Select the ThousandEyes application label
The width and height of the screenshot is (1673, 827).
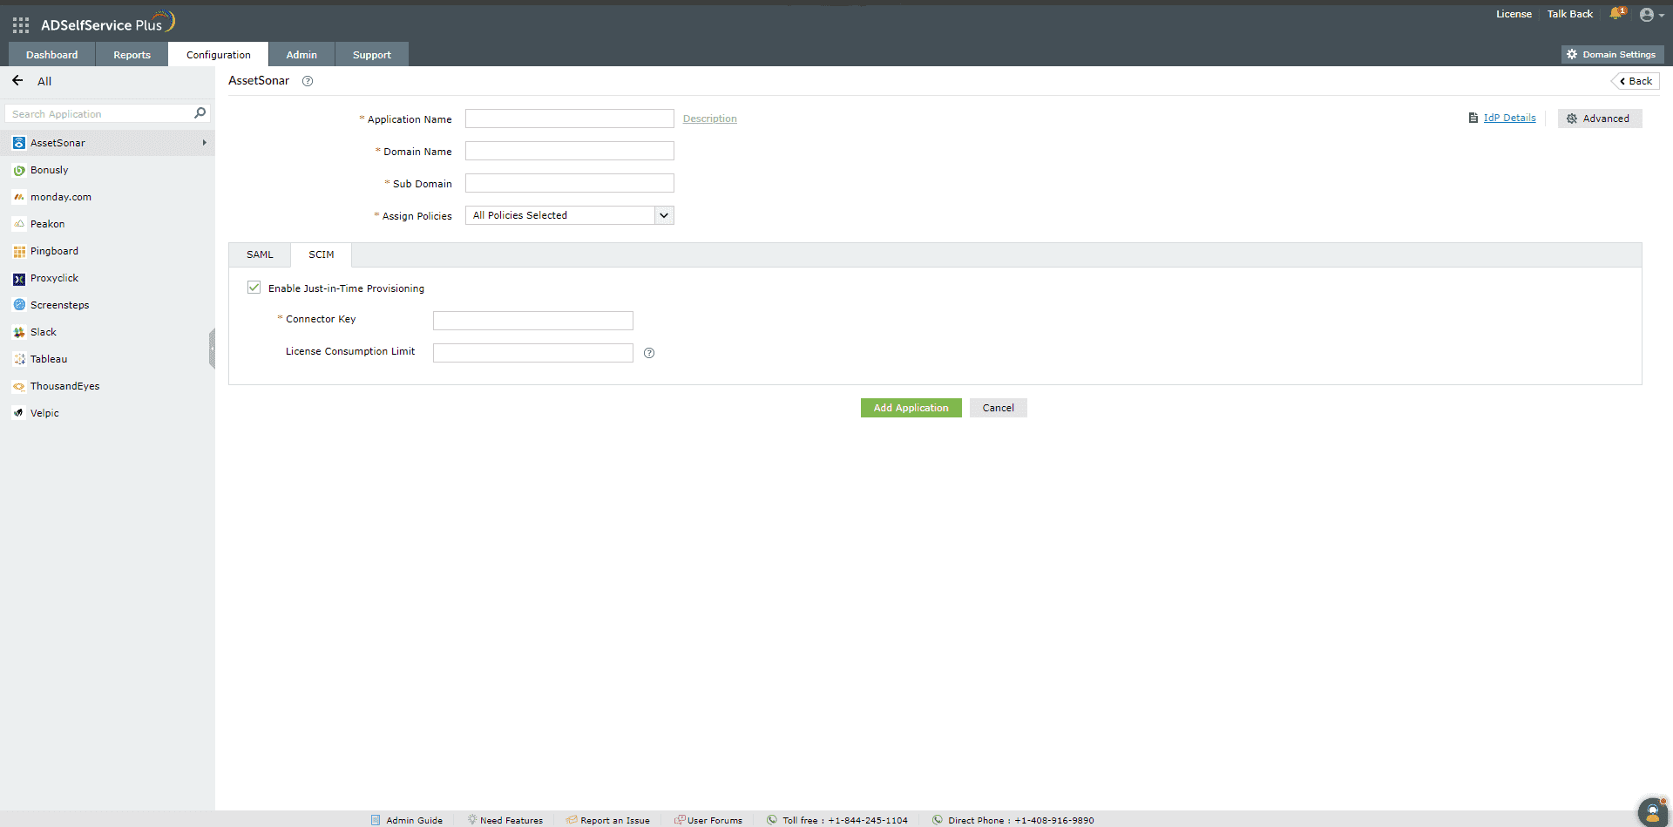click(65, 386)
